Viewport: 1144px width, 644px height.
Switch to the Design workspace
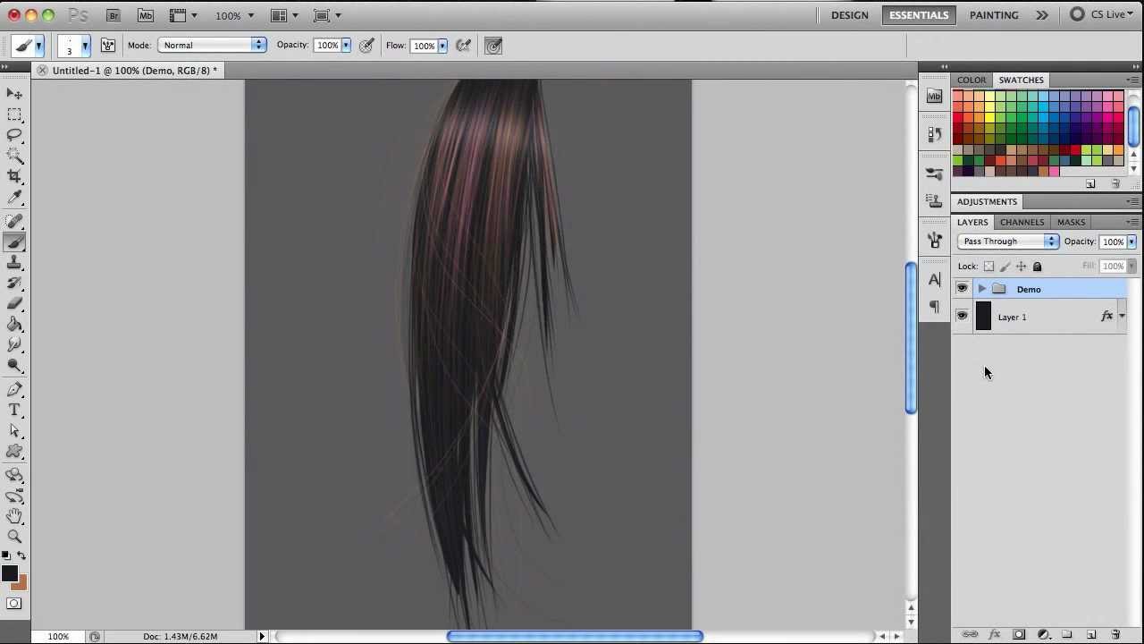point(849,15)
